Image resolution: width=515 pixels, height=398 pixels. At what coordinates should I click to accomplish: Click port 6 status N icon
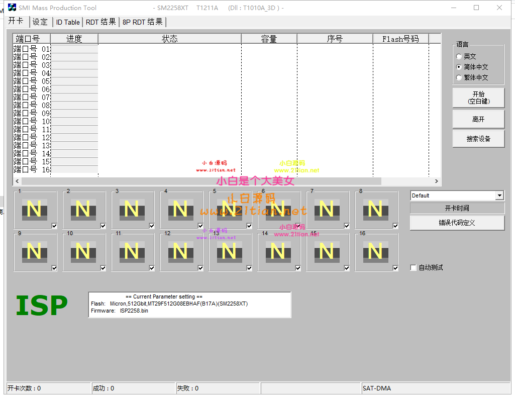278,209
